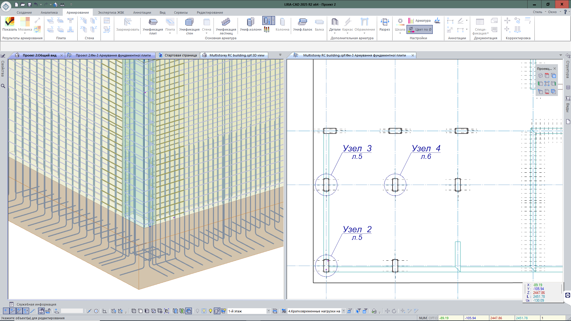Expand the Стиль dropdown menu
The width and height of the screenshot is (571, 321).
(x=539, y=12)
